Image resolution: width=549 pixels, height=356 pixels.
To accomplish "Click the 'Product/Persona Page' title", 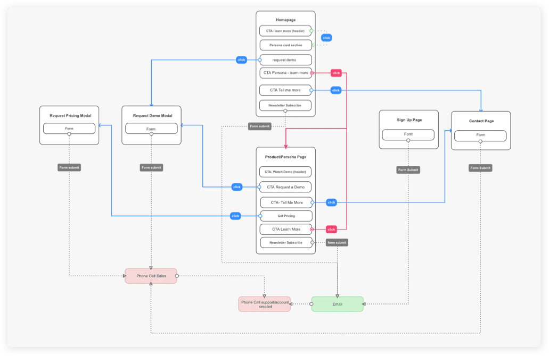I will 285,157.
